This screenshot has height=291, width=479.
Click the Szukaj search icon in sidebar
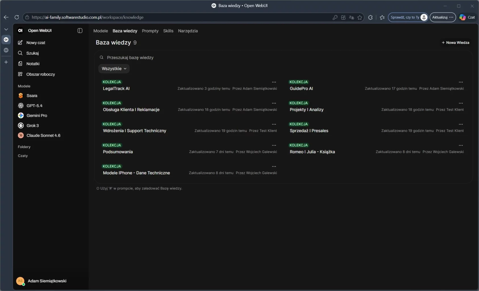20,53
